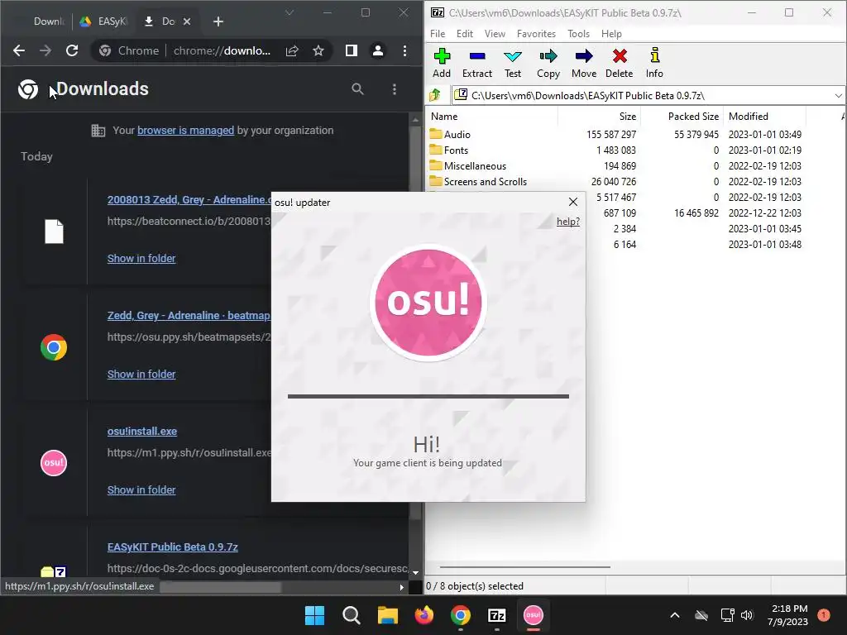Image resolution: width=847 pixels, height=635 pixels.
Task: Open a new Chrome tab
Action: [x=218, y=21]
